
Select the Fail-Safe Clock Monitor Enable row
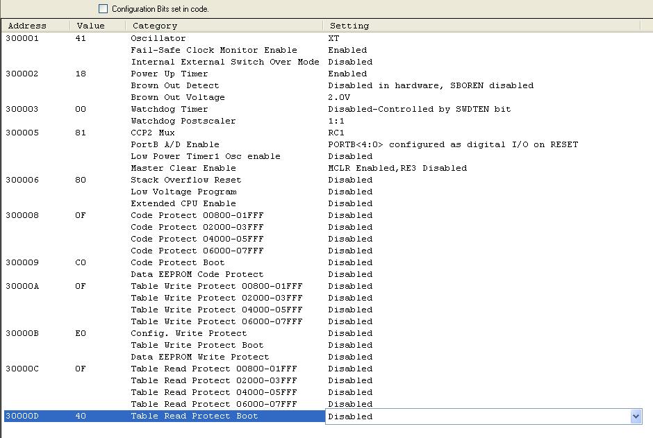click(214, 50)
